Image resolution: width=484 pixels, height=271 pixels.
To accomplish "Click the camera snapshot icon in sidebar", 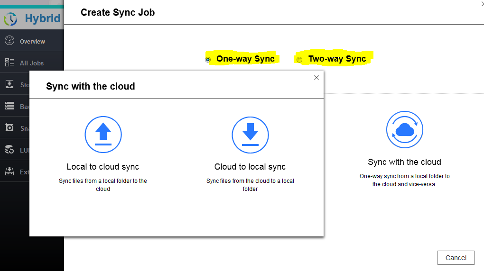I will [9, 128].
